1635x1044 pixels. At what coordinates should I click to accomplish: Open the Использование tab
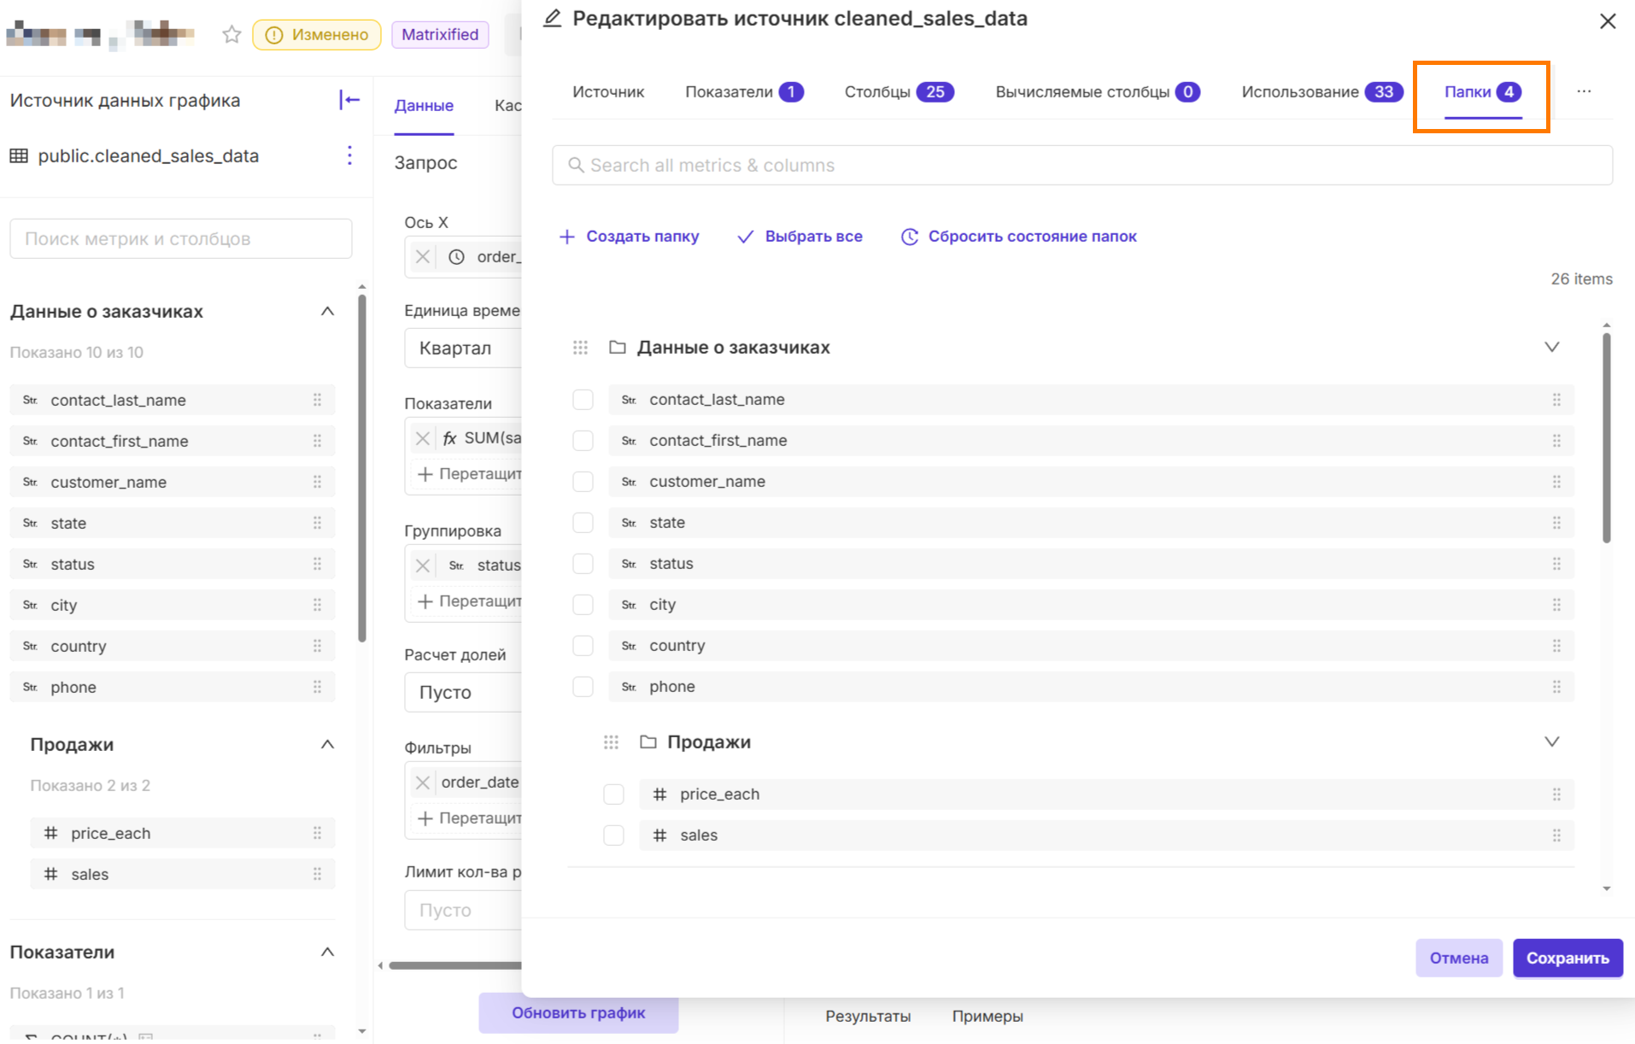1321,91
